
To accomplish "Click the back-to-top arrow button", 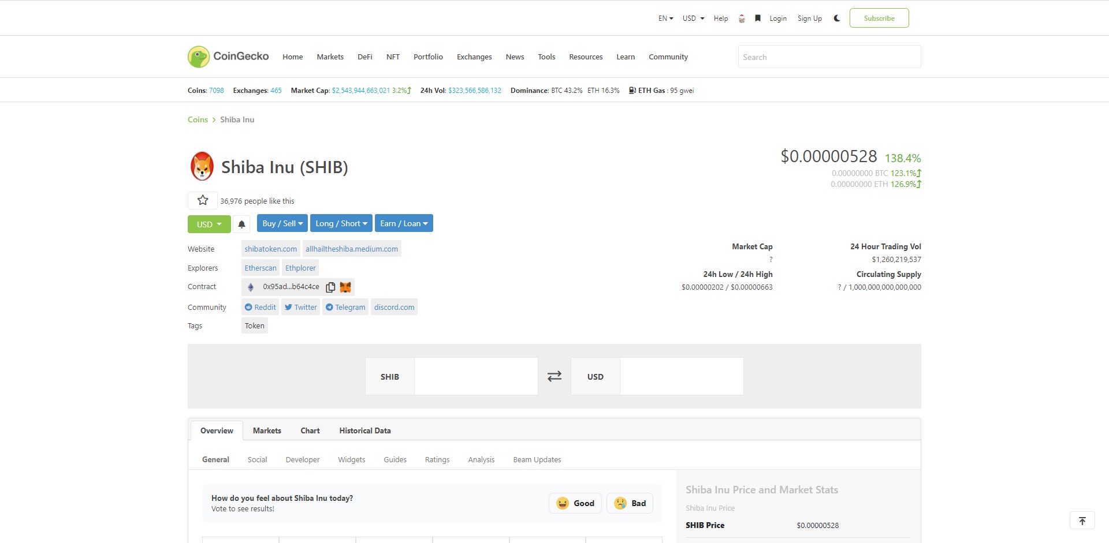I will click(x=1082, y=520).
